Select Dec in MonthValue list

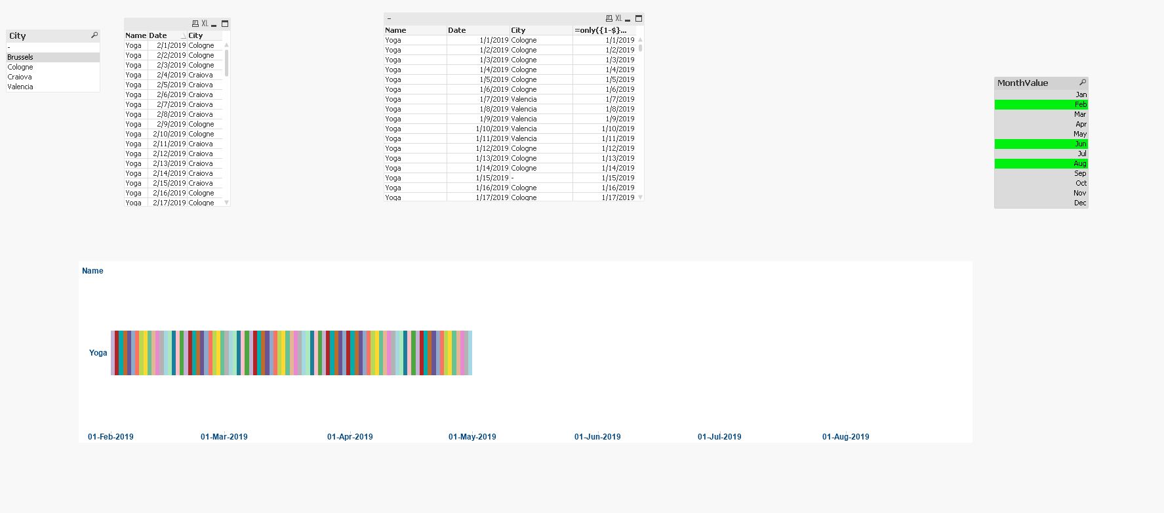[1041, 203]
